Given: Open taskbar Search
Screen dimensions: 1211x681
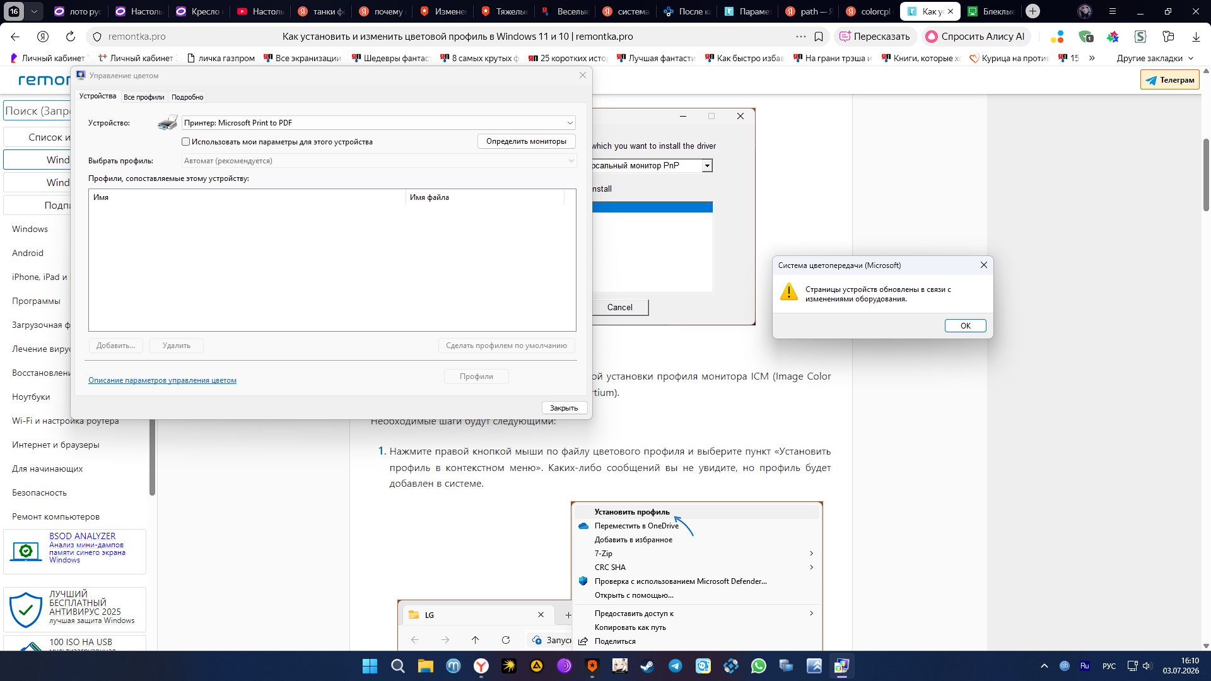Looking at the screenshot, I should pos(397,666).
